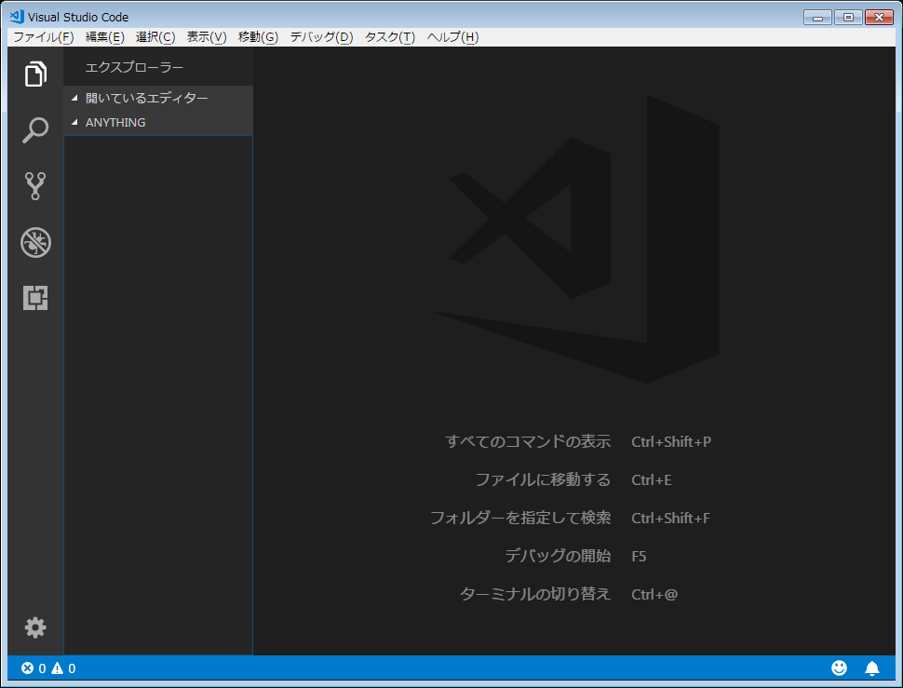Select the Search icon in the sidebar

point(34,130)
